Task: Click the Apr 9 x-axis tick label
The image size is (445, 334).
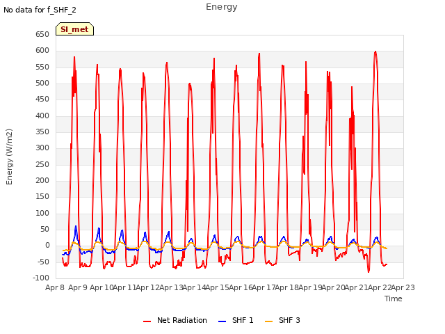Action: click(78, 287)
